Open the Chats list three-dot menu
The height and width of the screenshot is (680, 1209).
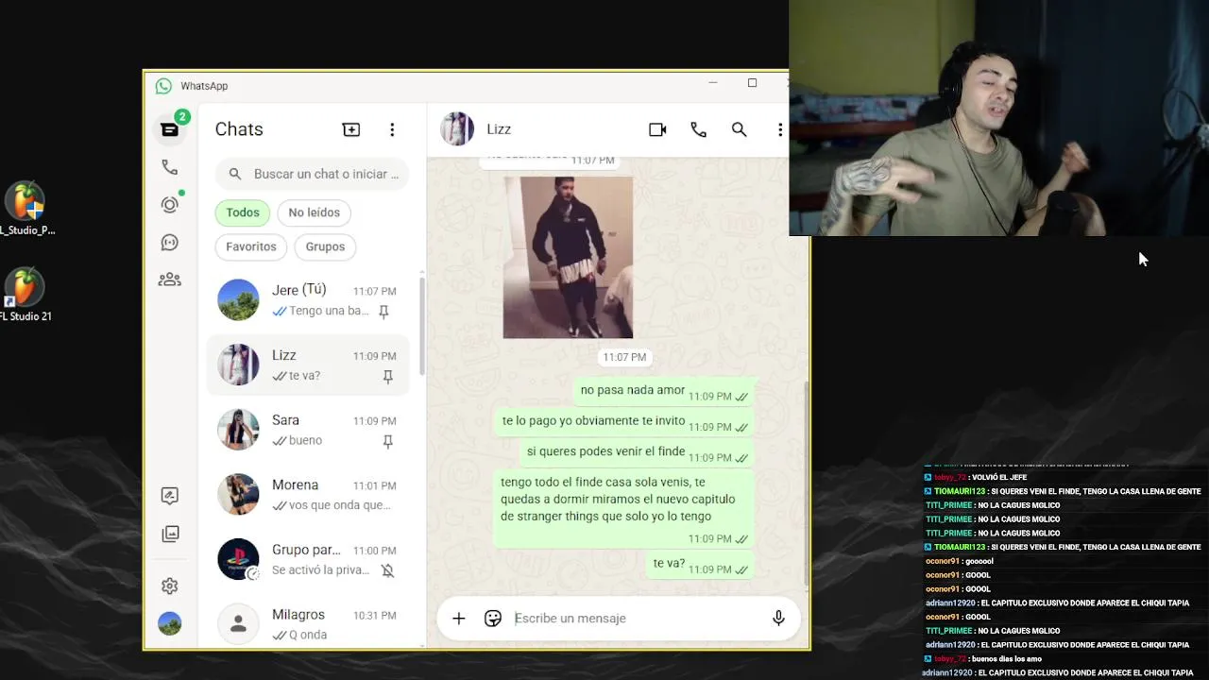[x=392, y=129]
